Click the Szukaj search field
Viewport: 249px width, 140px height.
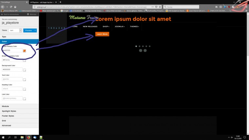click(181, 7)
